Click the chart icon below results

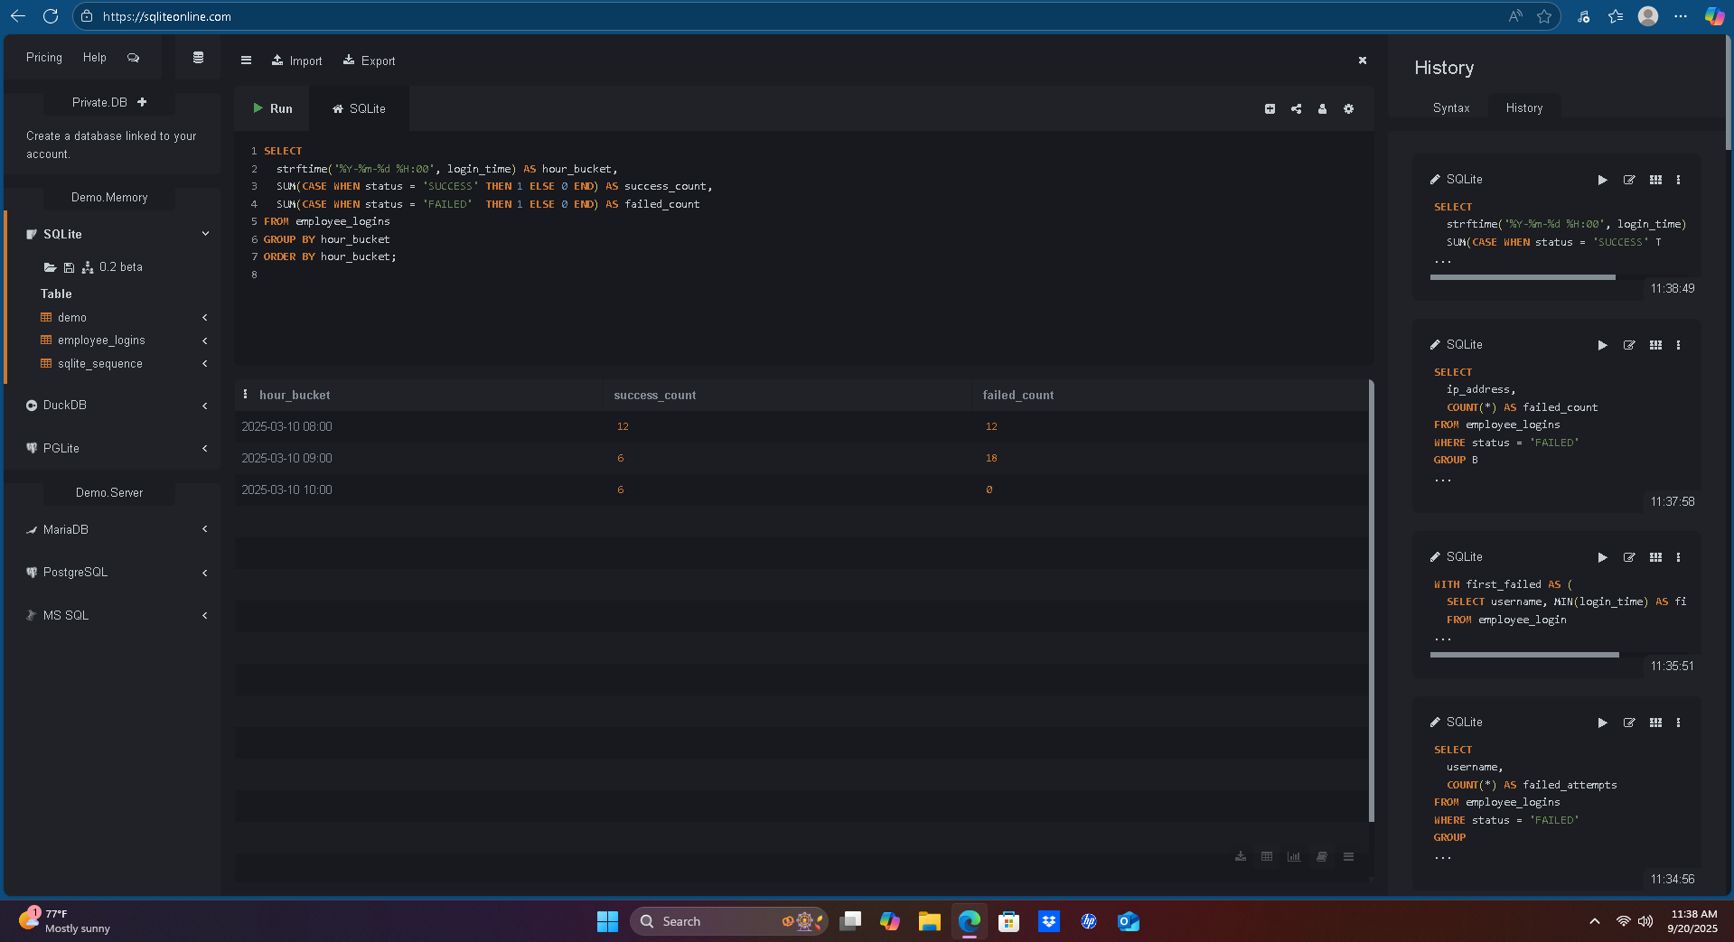(1294, 856)
